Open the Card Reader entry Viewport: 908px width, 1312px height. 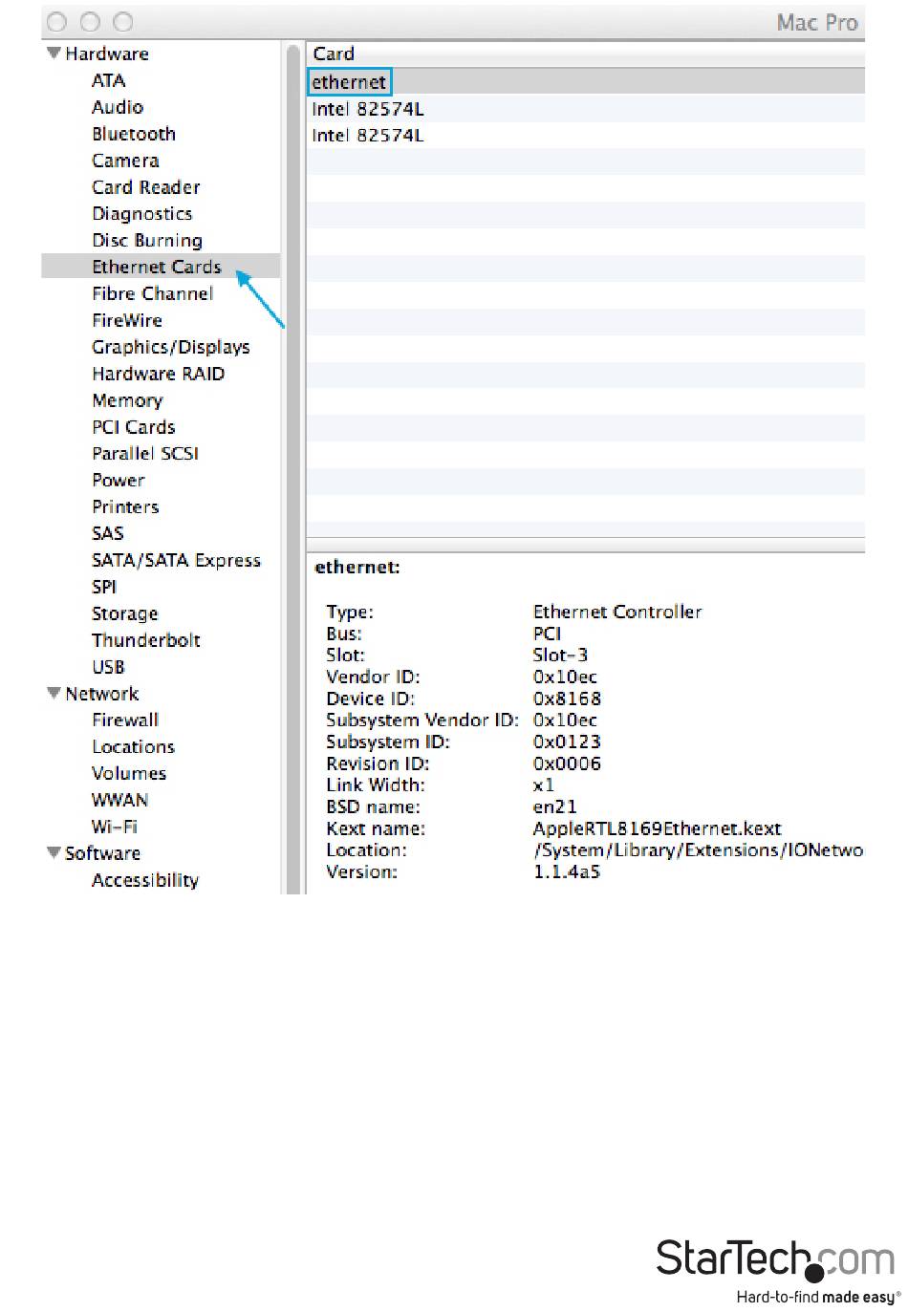[146, 187]
